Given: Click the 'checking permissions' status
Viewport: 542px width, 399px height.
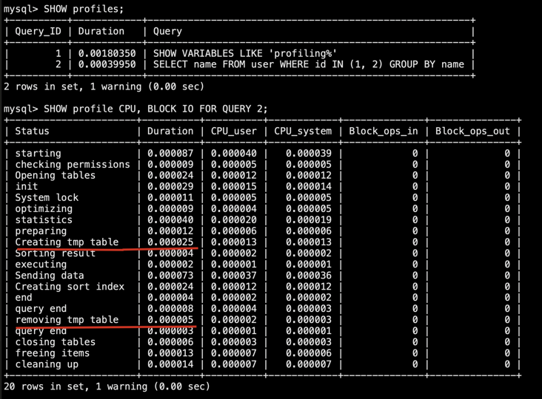Looking at the screenshot, I should click(x=73, y=165).
